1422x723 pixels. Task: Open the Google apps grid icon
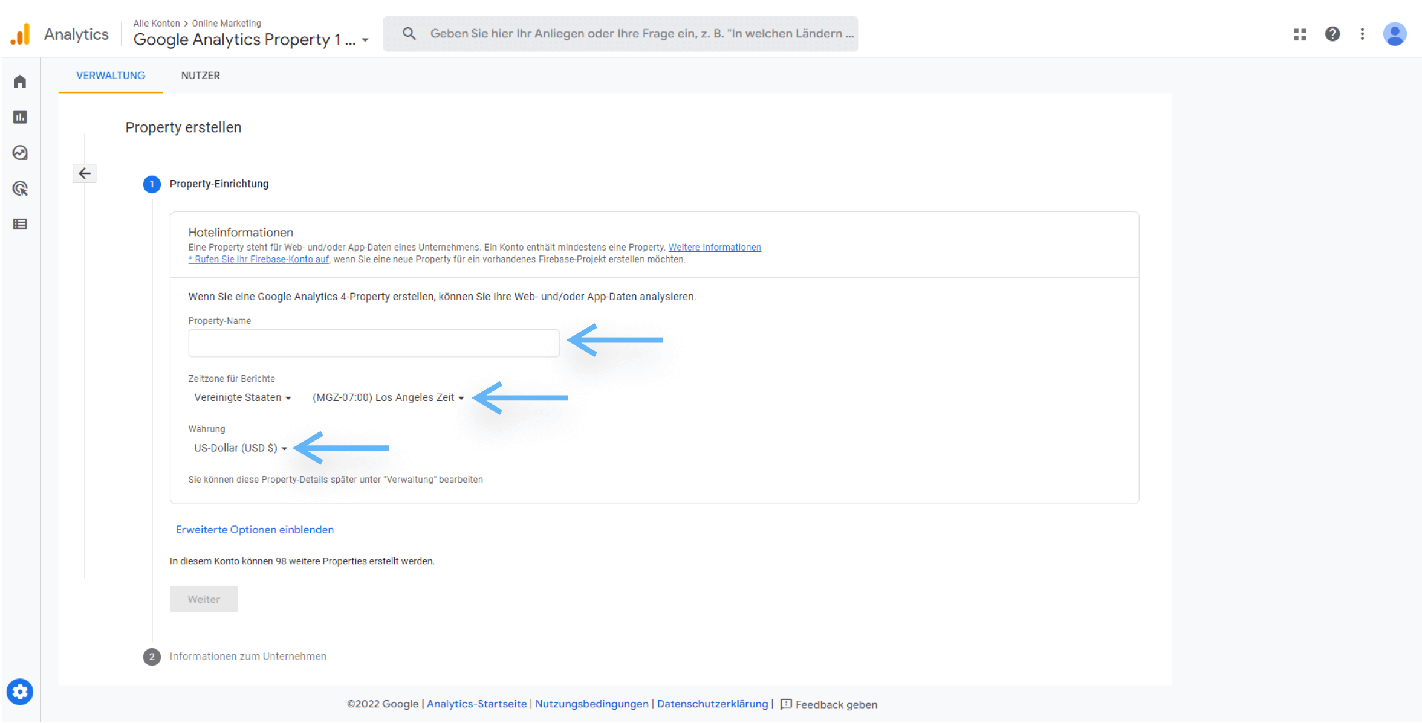(1300, 34)
